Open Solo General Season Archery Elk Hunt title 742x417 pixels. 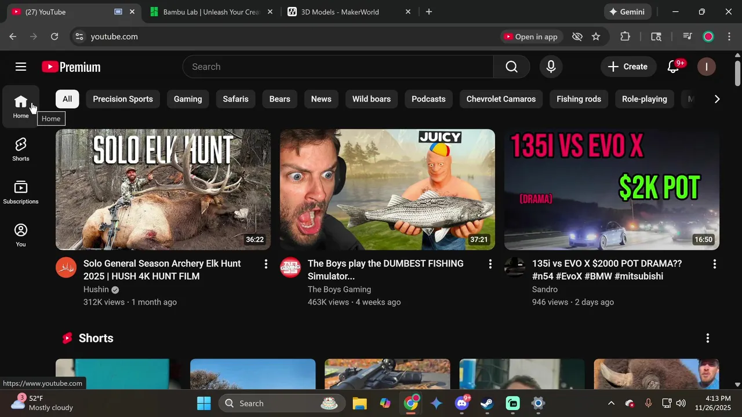[x=162, y=270]
